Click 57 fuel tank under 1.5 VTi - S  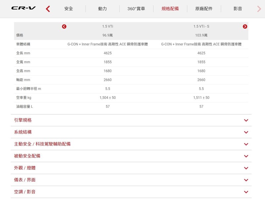pos(201,106)
